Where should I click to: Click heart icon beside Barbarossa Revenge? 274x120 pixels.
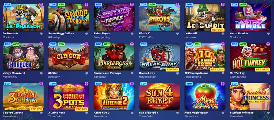click(132, 73)
